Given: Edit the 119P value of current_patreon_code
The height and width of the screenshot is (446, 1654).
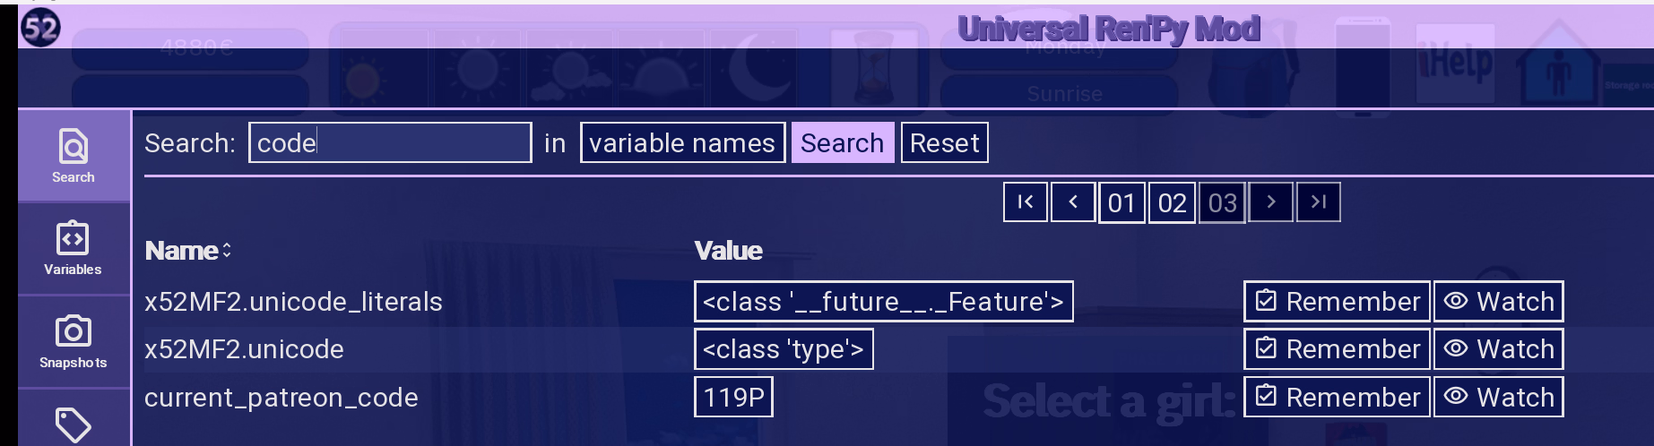Looking at the screenshot, I should pyautogui.click(x=733, y=398).
